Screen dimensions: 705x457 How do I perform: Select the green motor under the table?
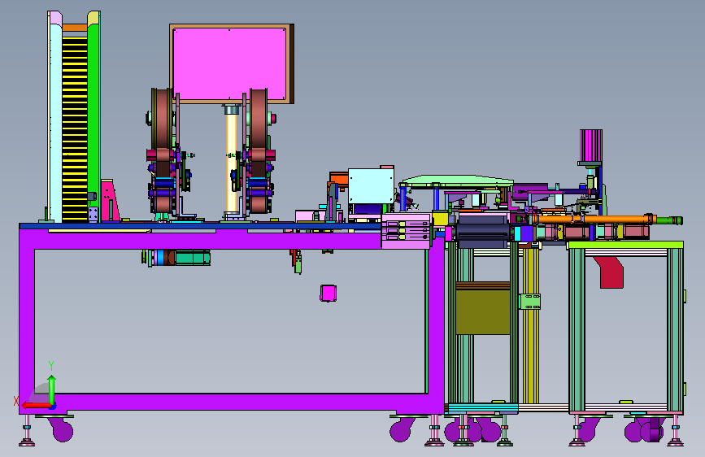click(x=193, y=258)
